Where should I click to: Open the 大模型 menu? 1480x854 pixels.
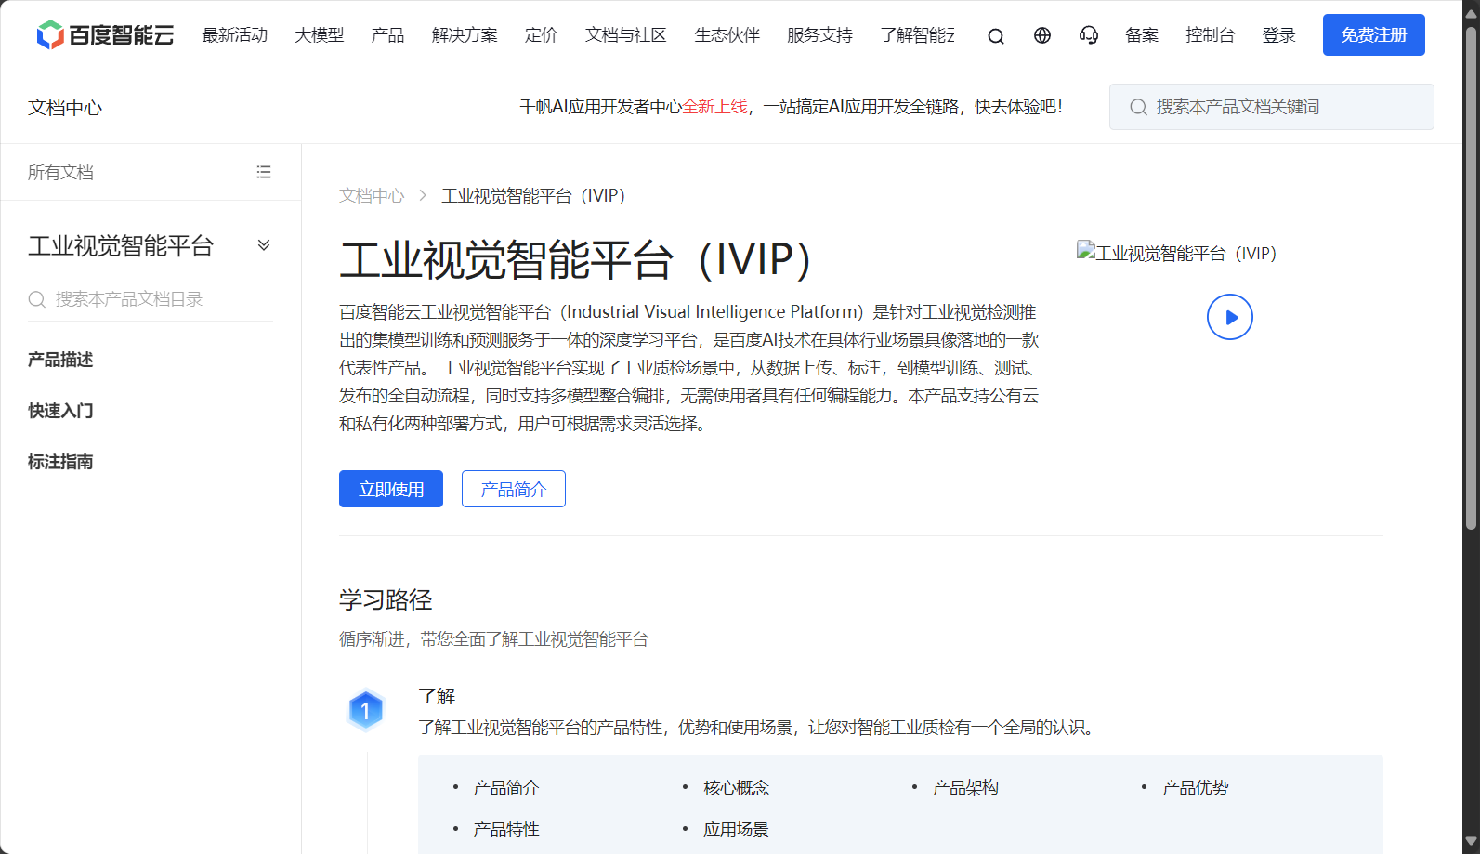coord(320,35)
